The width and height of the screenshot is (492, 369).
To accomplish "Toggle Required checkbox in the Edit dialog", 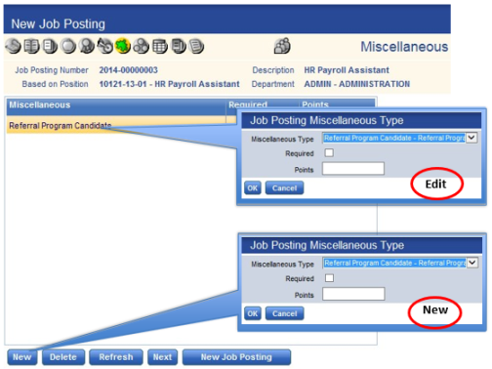I will point(329,152).
